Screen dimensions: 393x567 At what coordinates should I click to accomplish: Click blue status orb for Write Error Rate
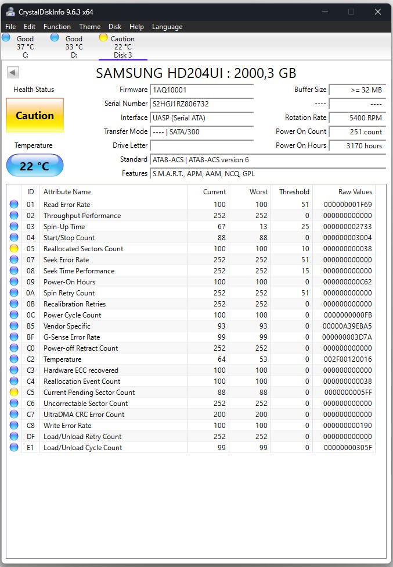(x=14, y=425)
